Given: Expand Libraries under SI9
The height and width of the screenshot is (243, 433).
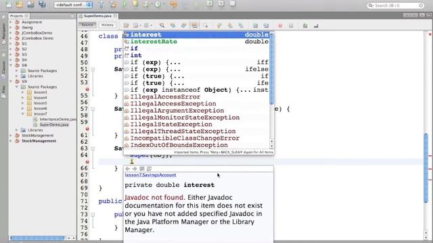Looking at the screenshot, I should coord(16,130).
